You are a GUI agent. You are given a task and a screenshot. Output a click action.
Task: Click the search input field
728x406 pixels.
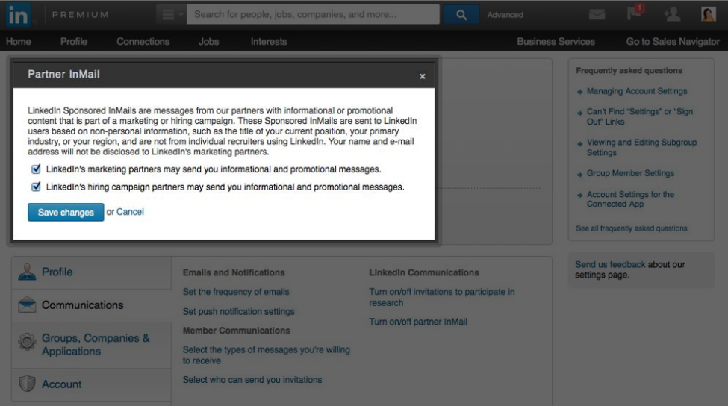(x=313, y=14)
